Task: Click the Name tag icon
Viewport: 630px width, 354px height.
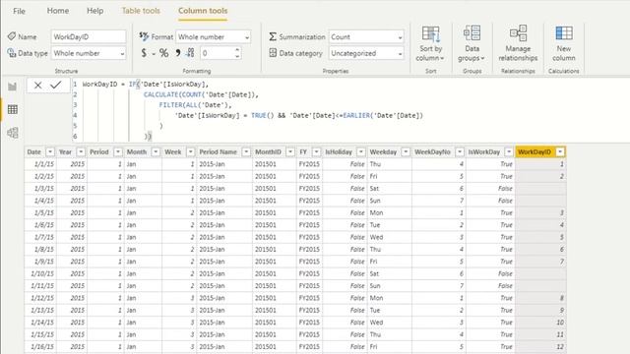Action: point(12,36)
